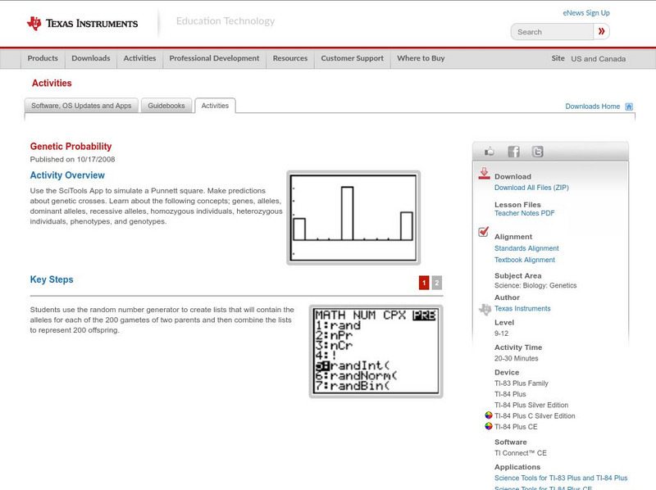The image size is (656, 490).
Task: Click the histogram calculator screenshot
Action: tap(353, 217)
